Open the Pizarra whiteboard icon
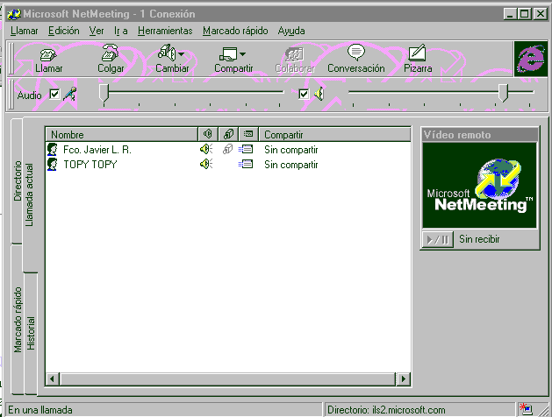The image size is (552, 417). click(x=417, y=53)
